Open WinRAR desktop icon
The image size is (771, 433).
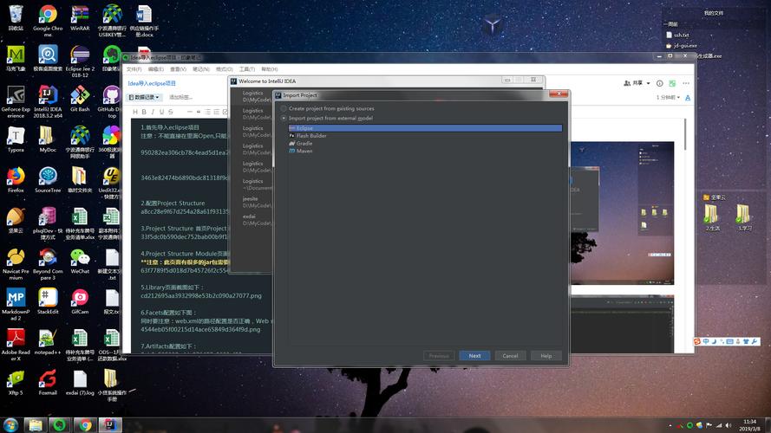(80, 19)
